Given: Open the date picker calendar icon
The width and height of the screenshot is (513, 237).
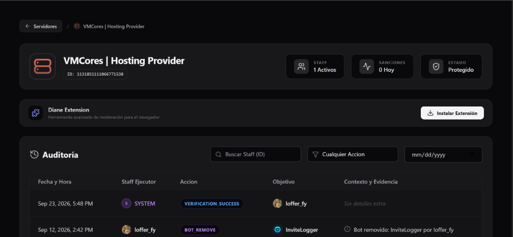Looking at the screenshot, I should (x=472, y=154).
